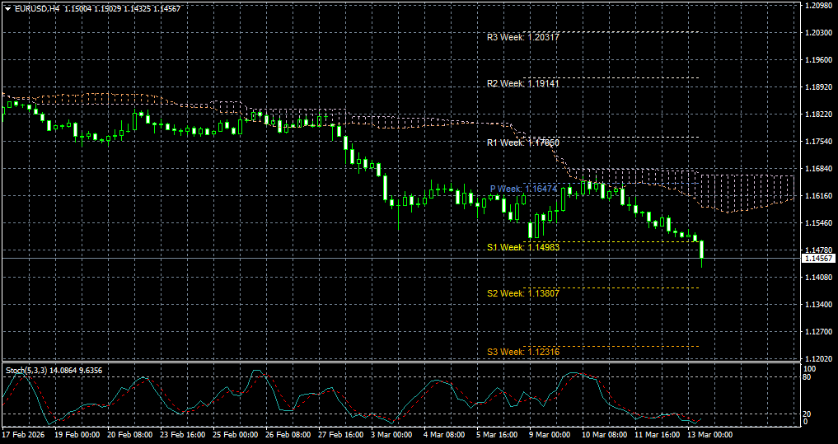Select the S3 Week: 1.12316 support label
Viewport: 838px width, 444px height.
click(x=523, y=352)
